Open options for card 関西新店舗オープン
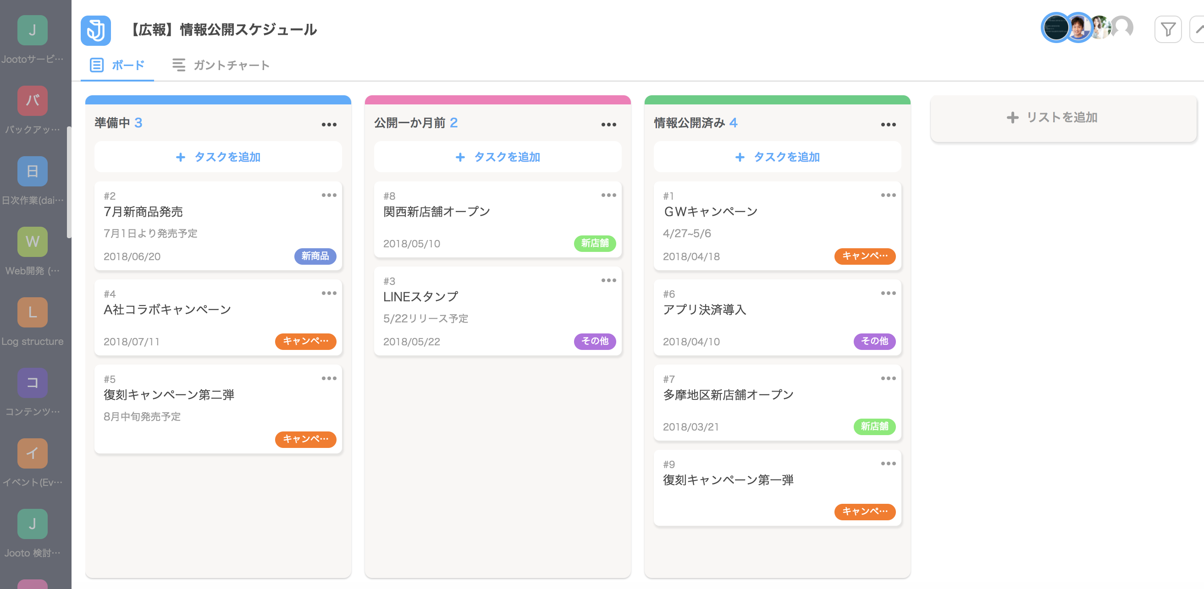Viewport: 1204px width, 589px height. (x=608, y=195)
